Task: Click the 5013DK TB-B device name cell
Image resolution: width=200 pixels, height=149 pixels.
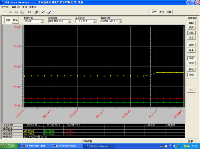Action: point(53,125)
